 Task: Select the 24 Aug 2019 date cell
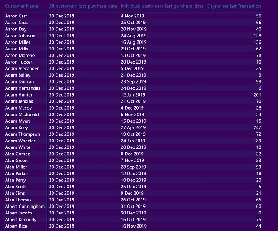coord(134,36)
